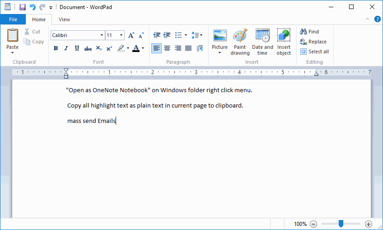383x230 pixels.
Task: Toggle bold formatting
Action: coord(56,48)
